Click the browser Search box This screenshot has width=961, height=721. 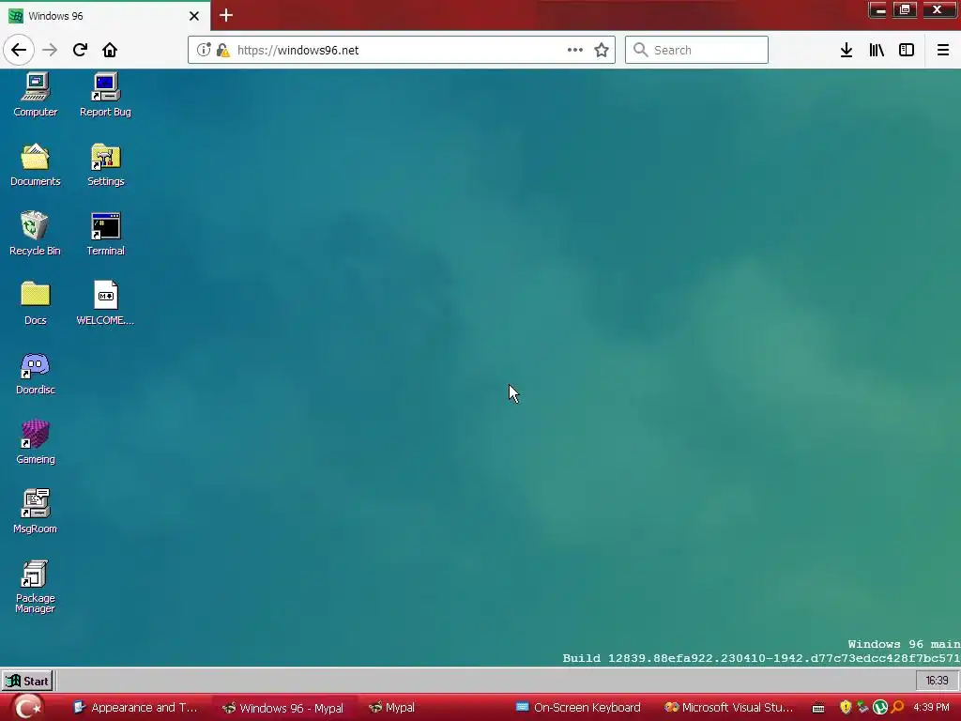(697, 50)
